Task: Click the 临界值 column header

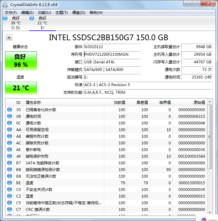Action: tap(161, 103)
